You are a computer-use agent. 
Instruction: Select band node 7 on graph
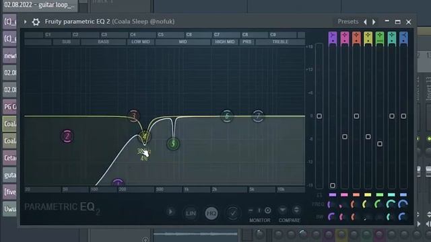(x=258, y=116)
